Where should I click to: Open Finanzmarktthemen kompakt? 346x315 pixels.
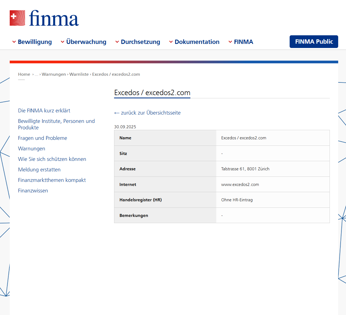pos(52,180)
